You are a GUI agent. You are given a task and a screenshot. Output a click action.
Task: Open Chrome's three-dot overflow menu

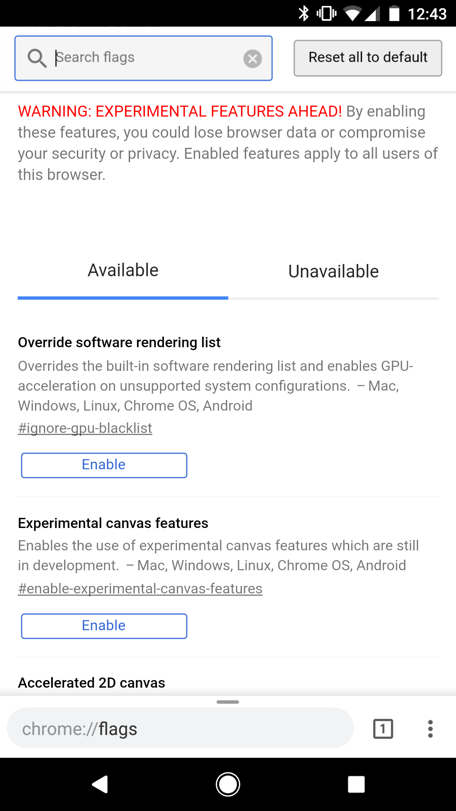[430, 729]
